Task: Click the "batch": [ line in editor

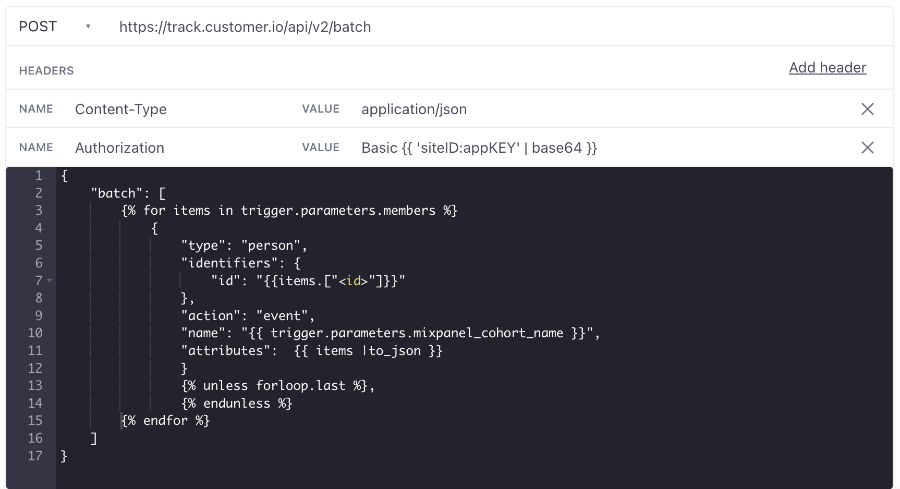Action: (x=128, y=193)
